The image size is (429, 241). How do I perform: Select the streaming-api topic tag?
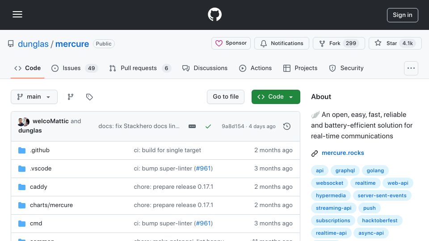[333, 208]
